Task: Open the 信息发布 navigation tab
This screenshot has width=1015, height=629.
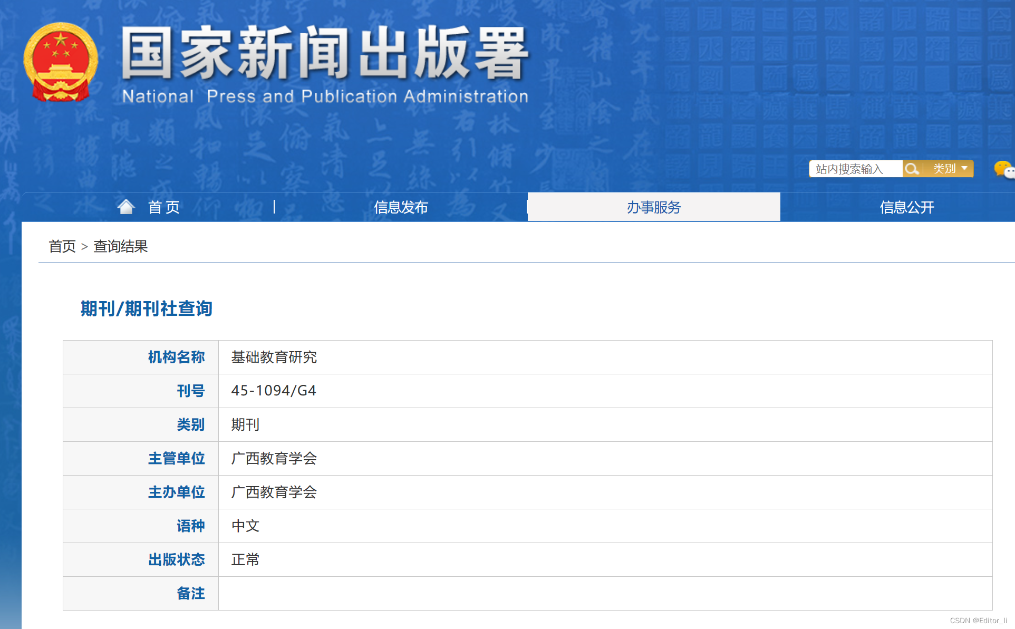Action: (401, 207)
